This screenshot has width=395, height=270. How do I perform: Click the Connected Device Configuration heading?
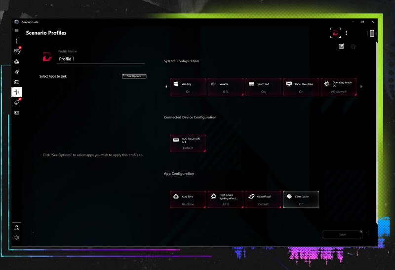point(190,117)
